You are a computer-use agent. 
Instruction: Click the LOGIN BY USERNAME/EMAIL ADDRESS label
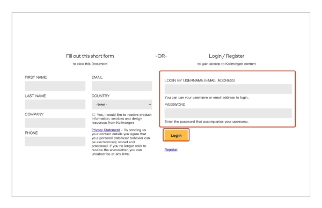pyautogui.click(x=200, y=80)
